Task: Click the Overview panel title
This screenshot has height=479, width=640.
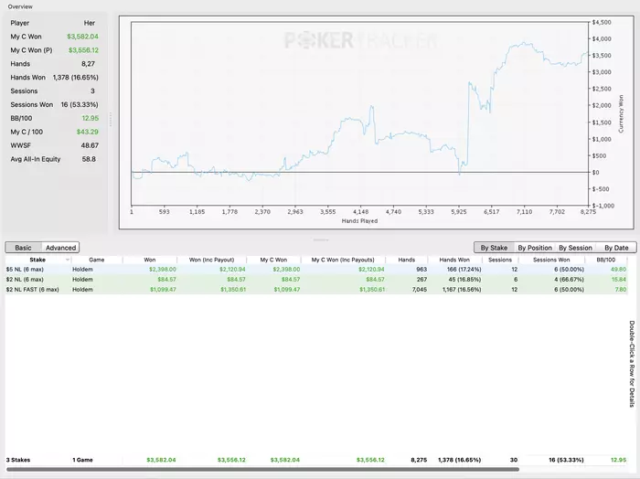Action: [x=20, y=6]
